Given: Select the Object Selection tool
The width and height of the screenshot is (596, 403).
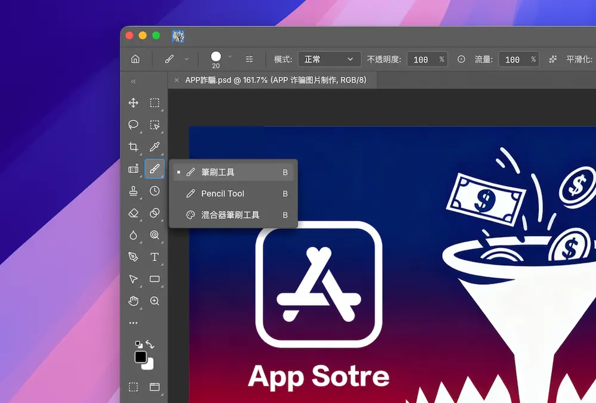Looking at the screenshot, I should click(155, 125).
